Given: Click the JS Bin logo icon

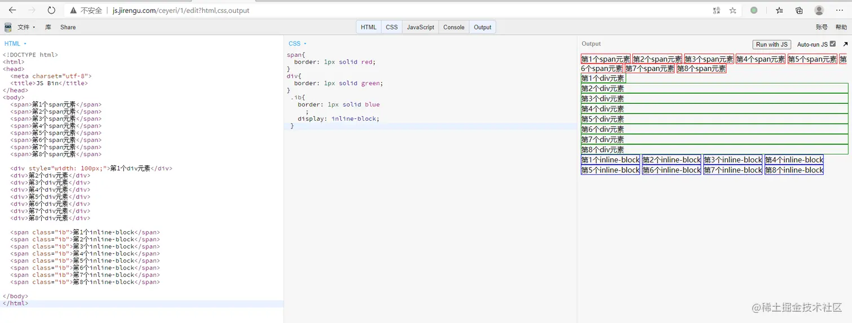Looking at the screenshot, I should [8, 27].
